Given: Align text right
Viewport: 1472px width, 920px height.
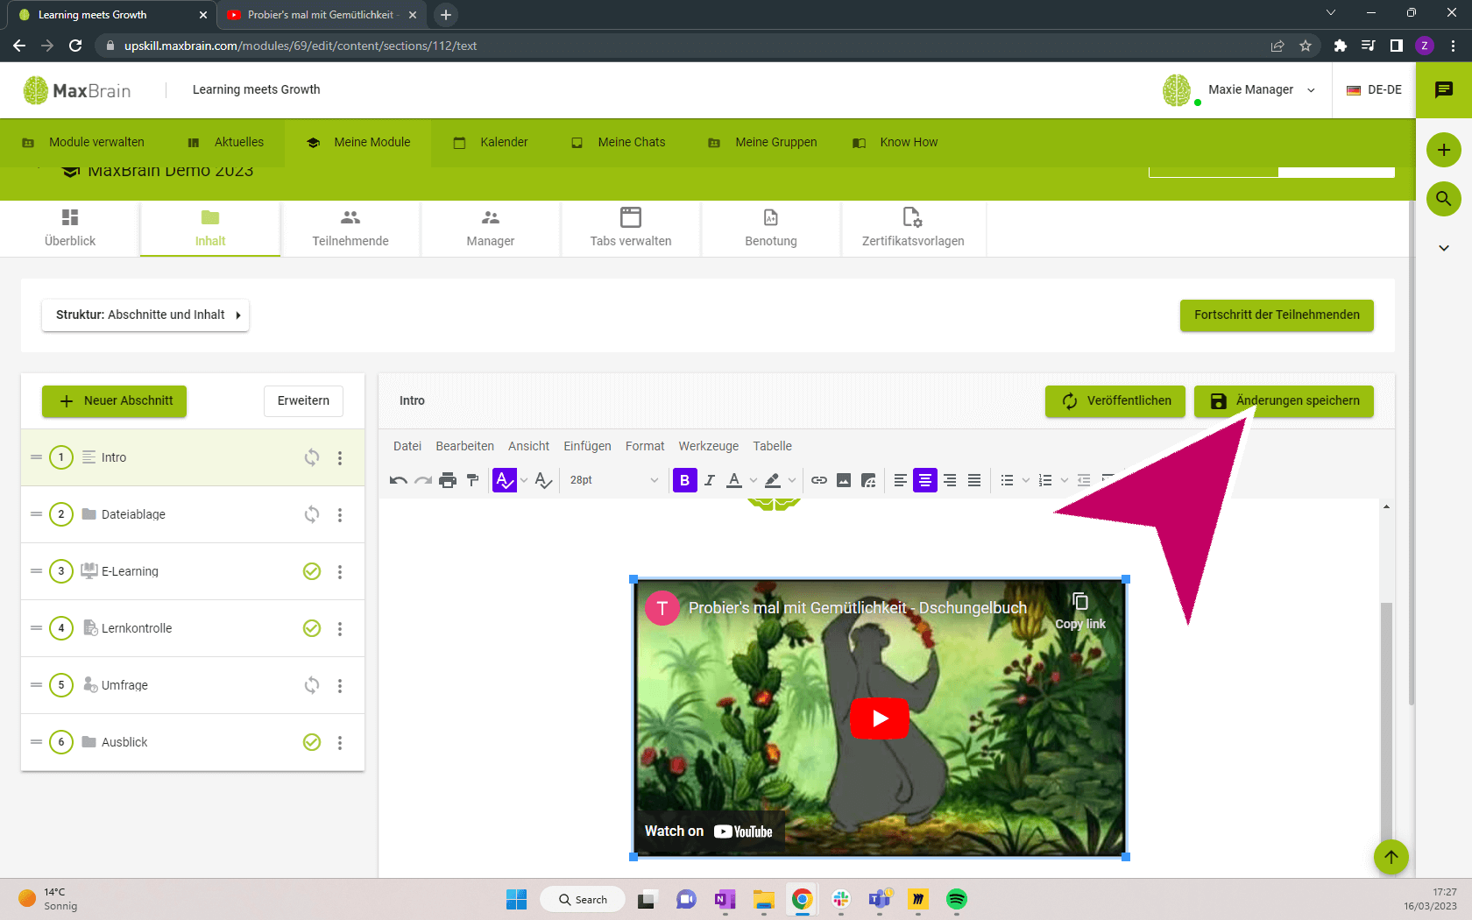Looking at the screenshot, I should point(950,480).
